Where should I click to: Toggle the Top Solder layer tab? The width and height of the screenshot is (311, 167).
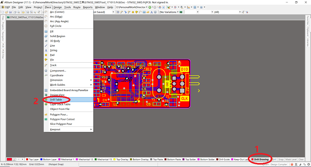189,159
